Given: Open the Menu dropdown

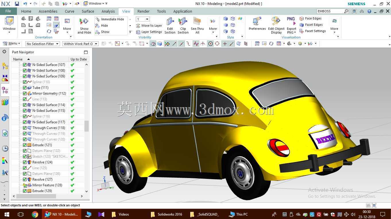Looking at the screenshot, I should tap(11, 44).
